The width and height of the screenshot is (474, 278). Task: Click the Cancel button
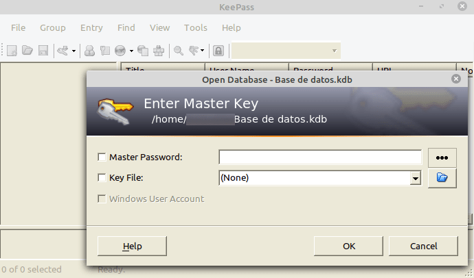point(423,246)
